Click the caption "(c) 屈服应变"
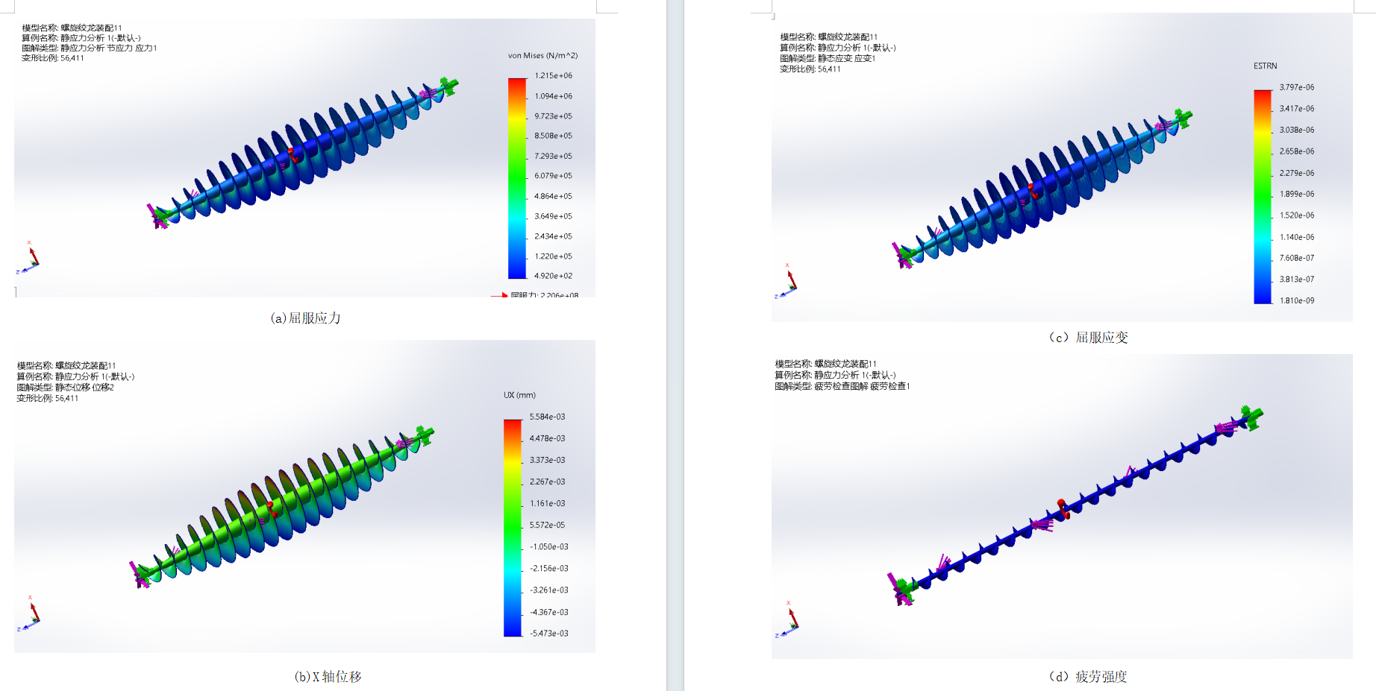This screenshot has height=691, width=1382. [1089, 338]
